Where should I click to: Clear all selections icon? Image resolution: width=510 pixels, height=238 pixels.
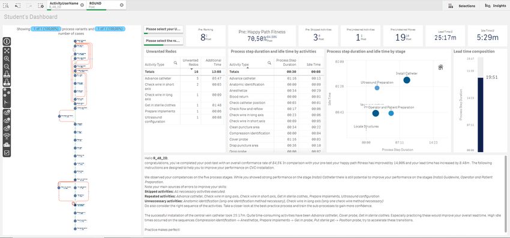(x=40, y=5)
